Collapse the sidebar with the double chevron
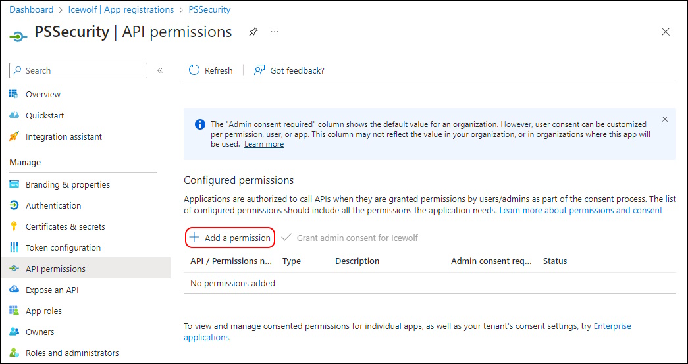 pos(160,70)
